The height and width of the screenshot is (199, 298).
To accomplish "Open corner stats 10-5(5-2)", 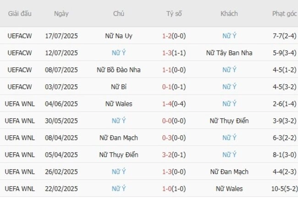I will point(284,188).
